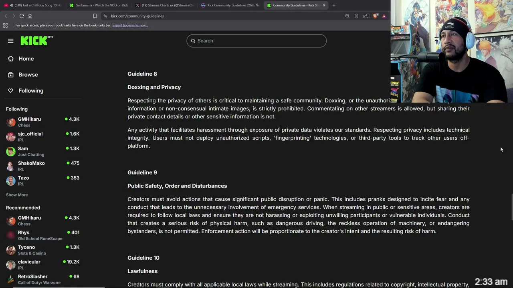513x288 pixels.
Task: Open sjc_official channel in Following list
Action: 42,137
